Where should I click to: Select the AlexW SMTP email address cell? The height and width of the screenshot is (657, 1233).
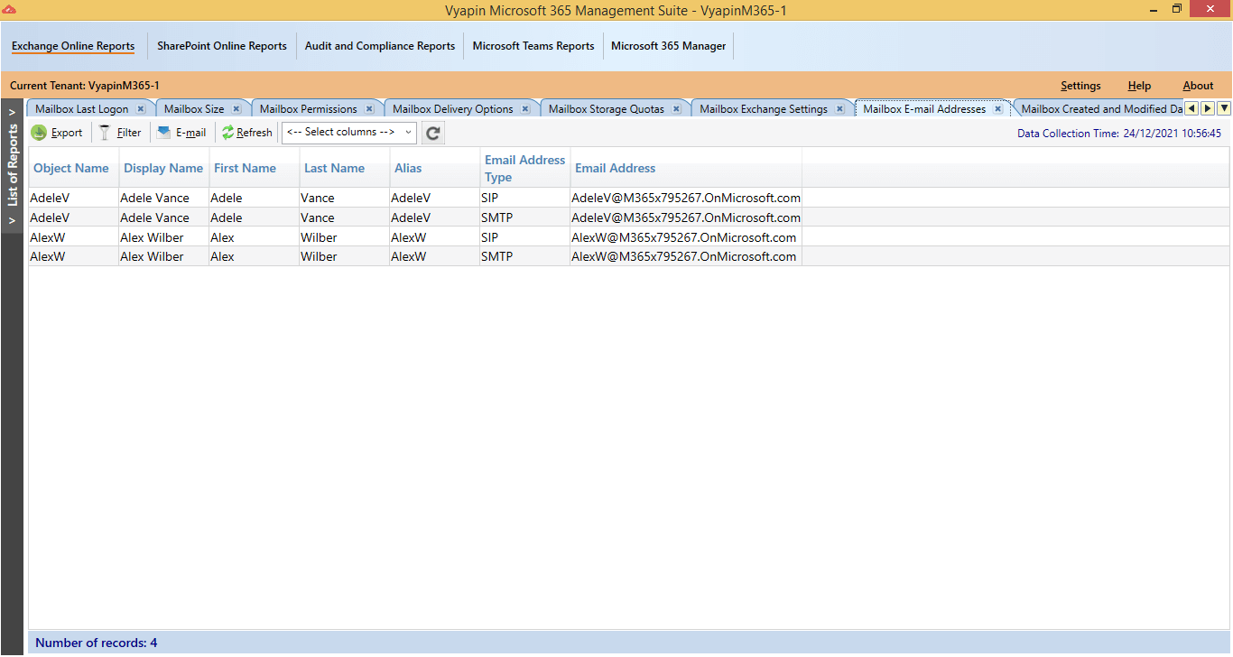tap(686, 256)
